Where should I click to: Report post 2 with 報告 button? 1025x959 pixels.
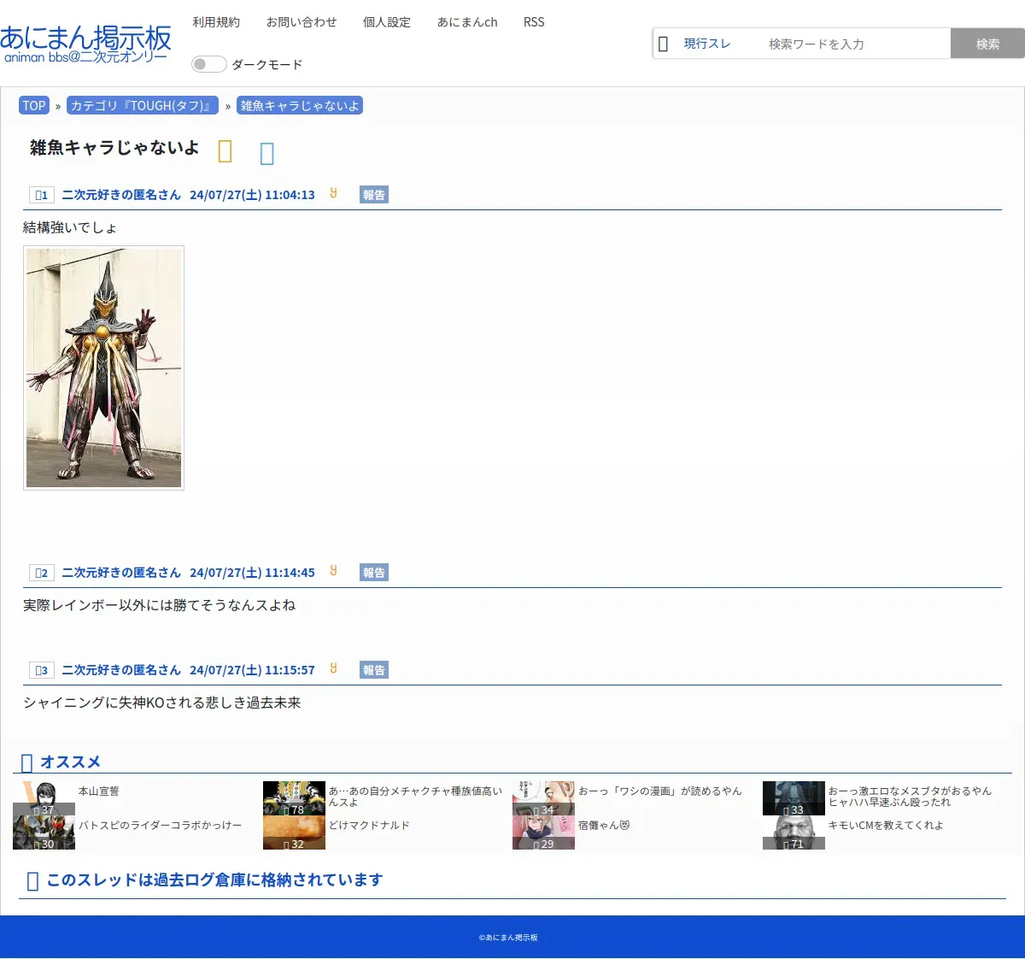point(374,573)
